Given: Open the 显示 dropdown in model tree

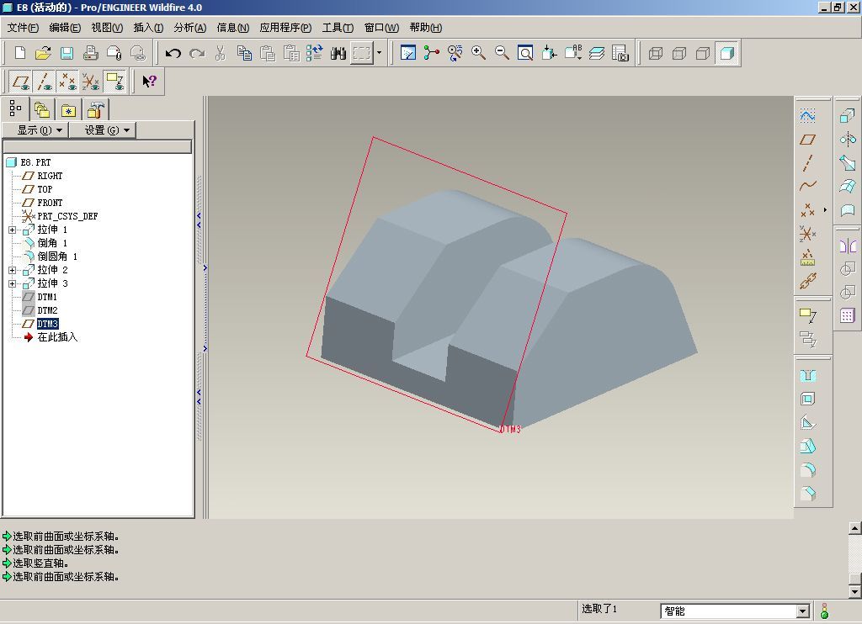Looking at the screenshot, I should 35,130.
